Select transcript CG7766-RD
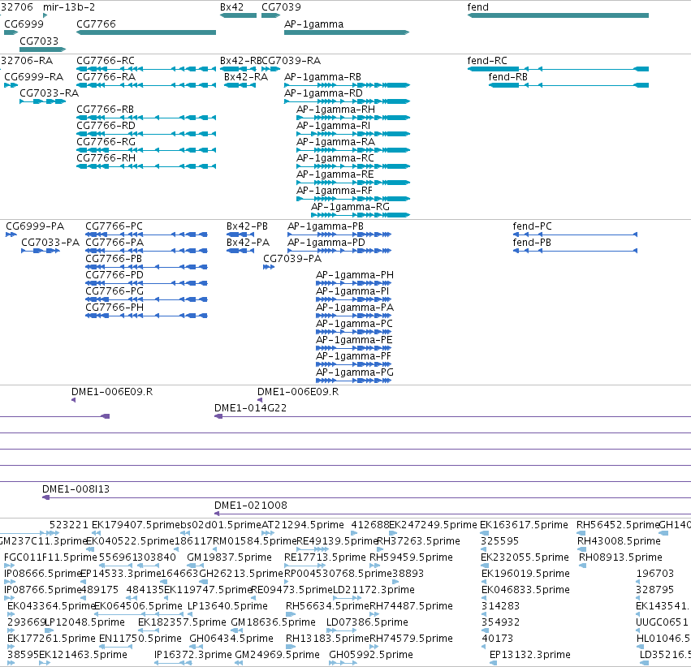 [106, 126]
